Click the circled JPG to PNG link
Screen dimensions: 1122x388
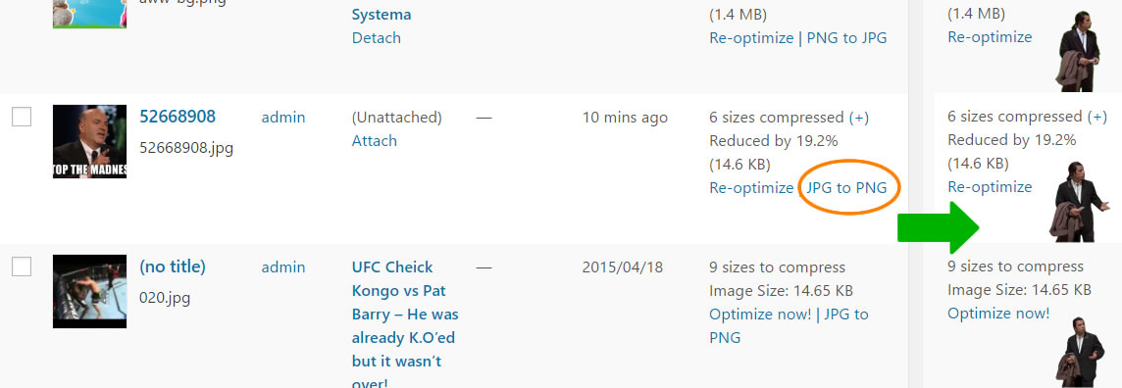pos(846,188)
